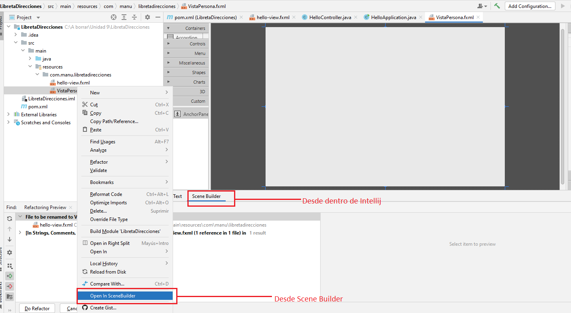Choose Compare With... entry
Screen dimensions: 571x313
[x=125, y=284]
